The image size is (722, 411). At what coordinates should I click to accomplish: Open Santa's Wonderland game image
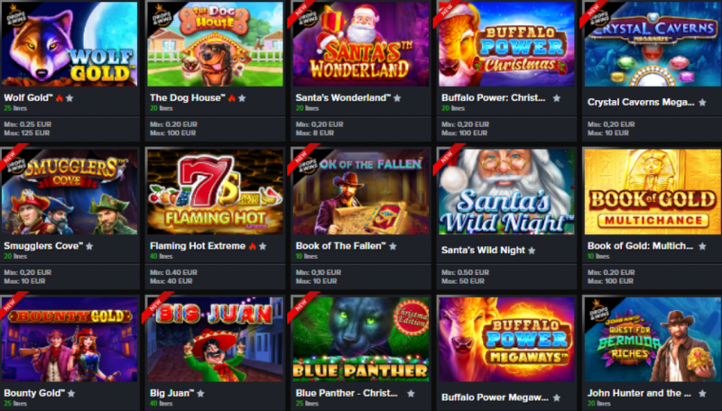361,44
